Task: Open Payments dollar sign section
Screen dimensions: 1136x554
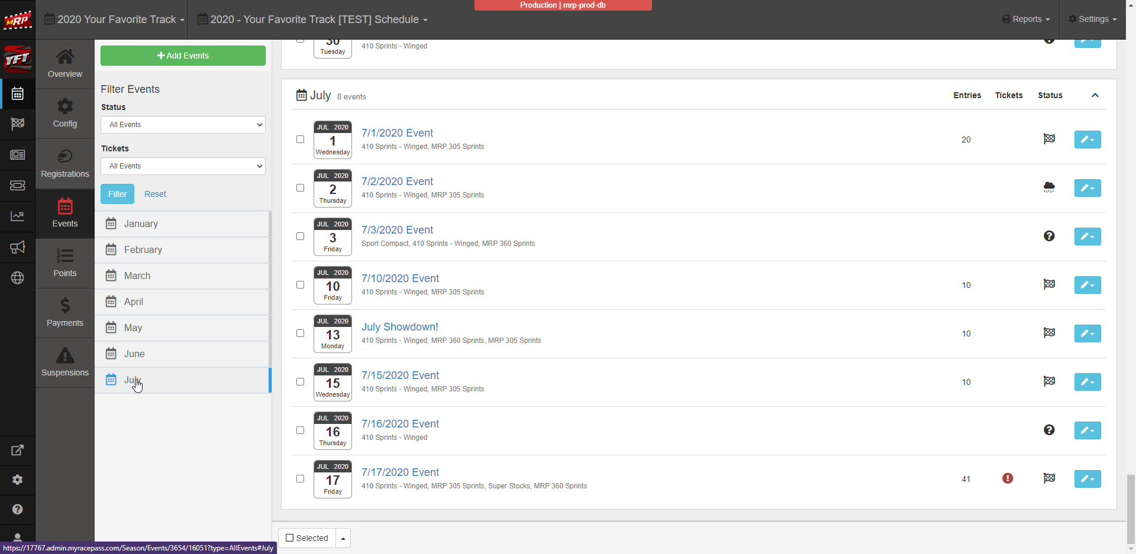Action: [x=65, y=313]
